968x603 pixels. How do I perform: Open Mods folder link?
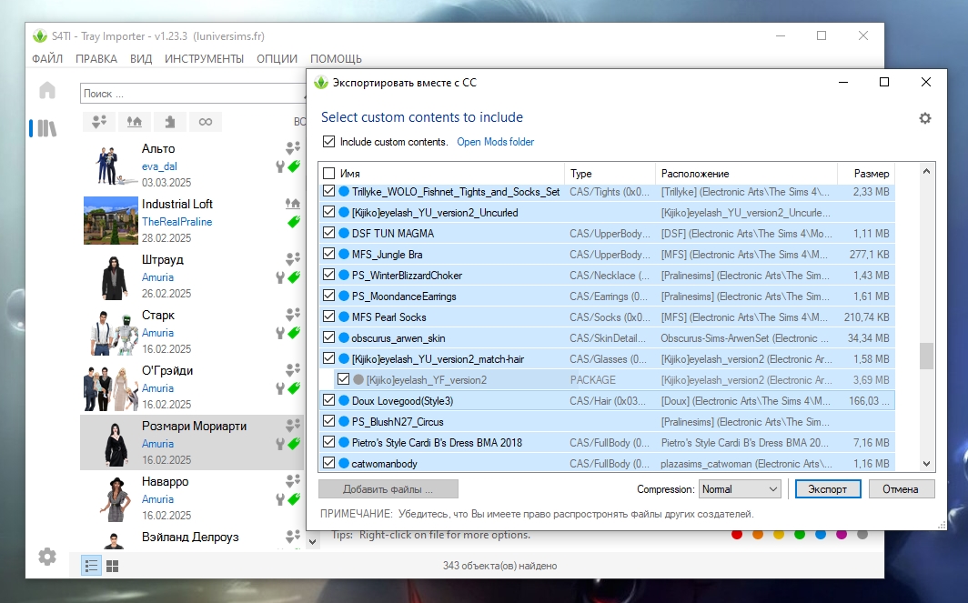495,141
